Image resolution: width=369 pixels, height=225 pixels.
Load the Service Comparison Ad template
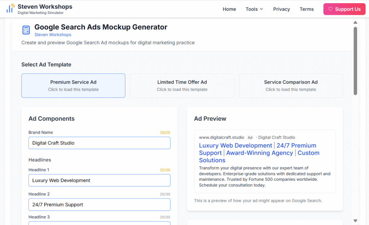[x=291, y=86]
